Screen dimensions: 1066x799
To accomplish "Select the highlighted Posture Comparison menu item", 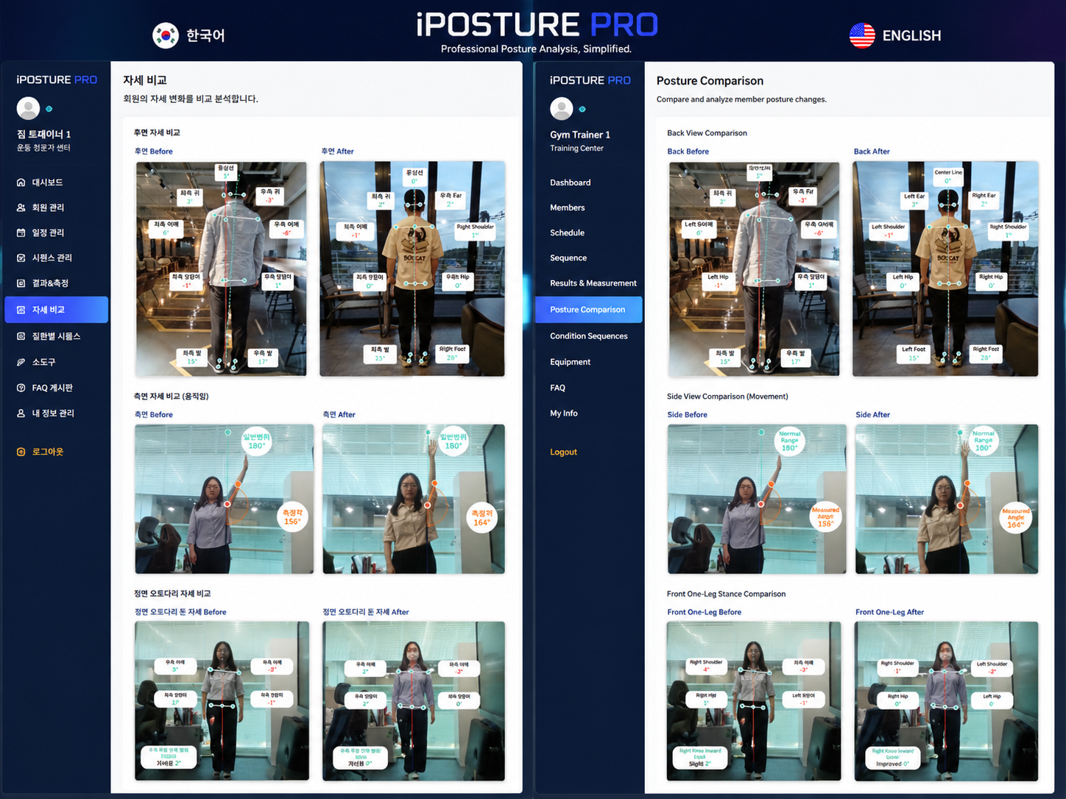I will point(589,310).
